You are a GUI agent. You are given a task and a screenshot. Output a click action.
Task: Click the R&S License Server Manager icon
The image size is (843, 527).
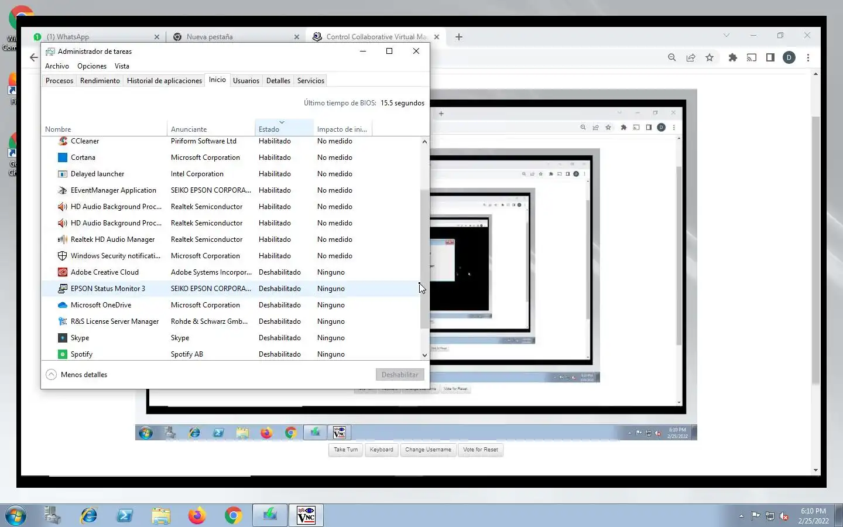[63, 321]
